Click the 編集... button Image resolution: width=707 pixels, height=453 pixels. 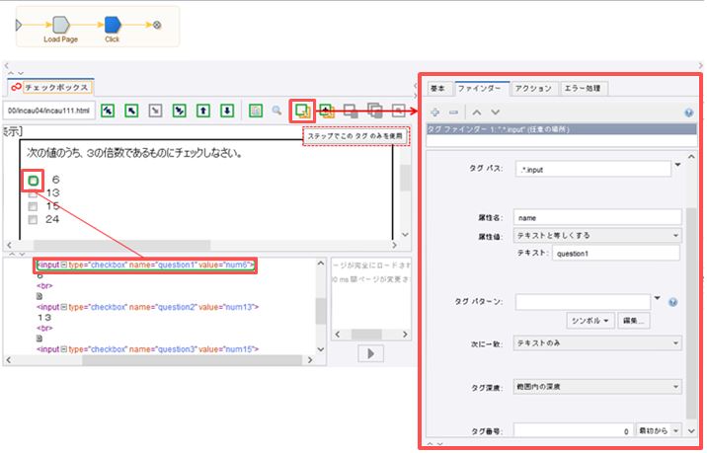click(x=635, y=321)
